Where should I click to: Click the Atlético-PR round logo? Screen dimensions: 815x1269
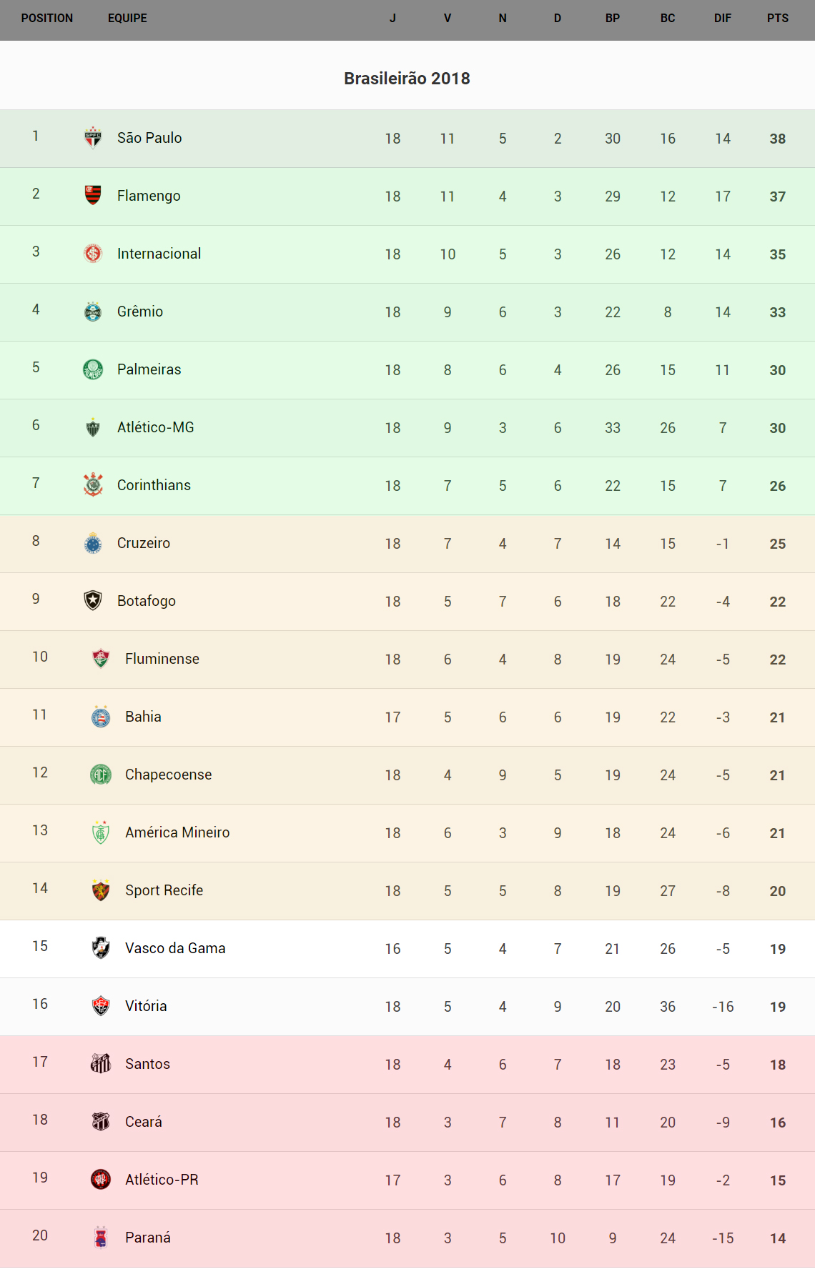tap(101, 1180)
